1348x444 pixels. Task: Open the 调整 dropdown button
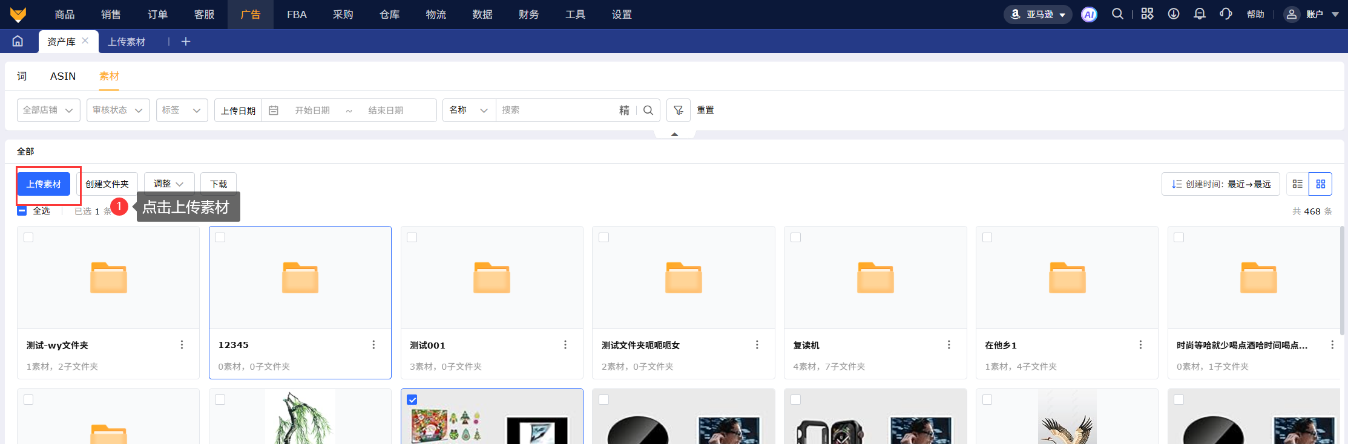[169, 184]
